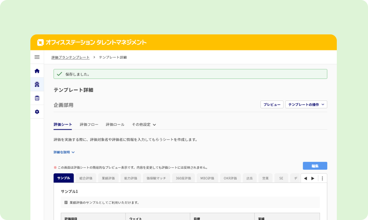Expand the テンプレートの操作 dropdown

click(x=306, y=104)
